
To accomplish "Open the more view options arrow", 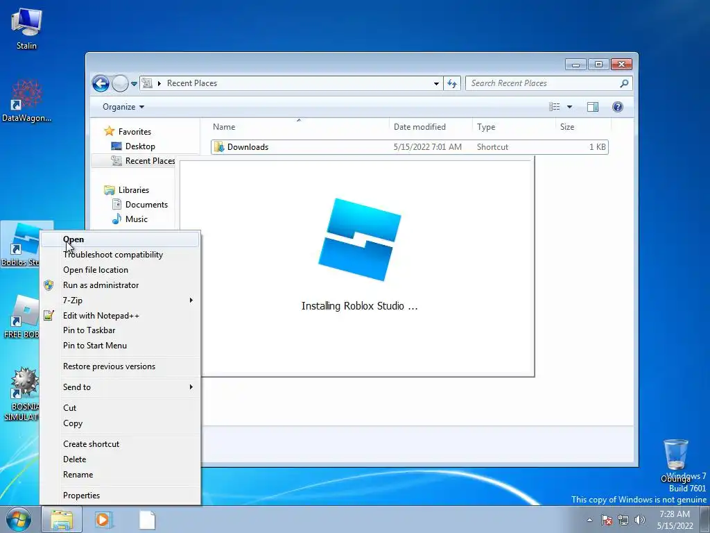I will [x=570, y=107].
